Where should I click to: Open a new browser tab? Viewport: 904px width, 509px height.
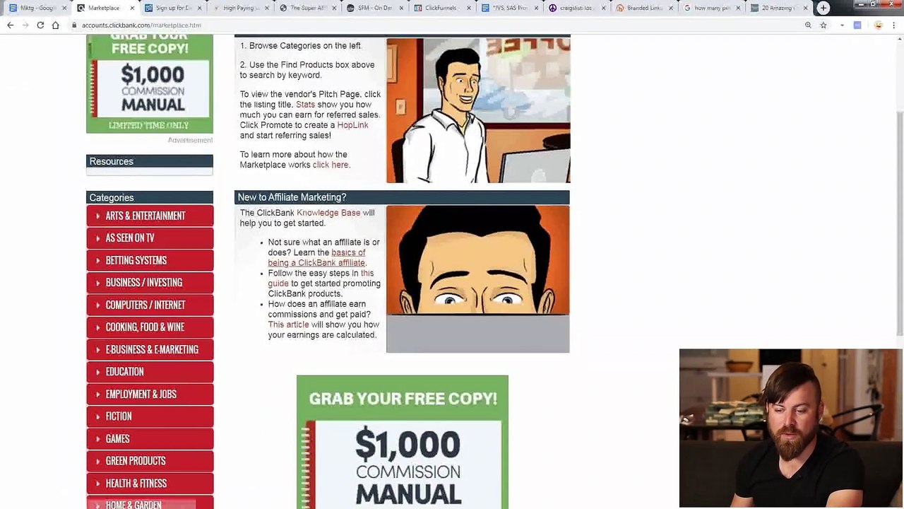click(x=823, y=8)
